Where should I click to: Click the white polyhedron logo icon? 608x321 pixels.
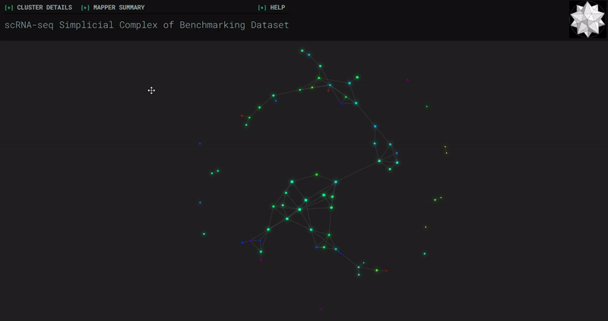point(587,20)
